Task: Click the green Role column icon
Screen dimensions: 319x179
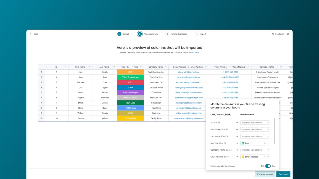Action: [x=243, y=143]
